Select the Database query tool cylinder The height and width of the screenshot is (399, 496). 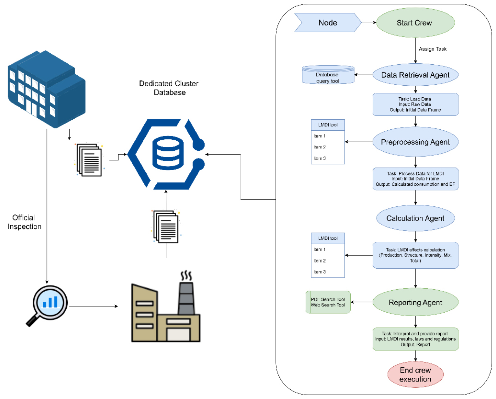[328, 75]
